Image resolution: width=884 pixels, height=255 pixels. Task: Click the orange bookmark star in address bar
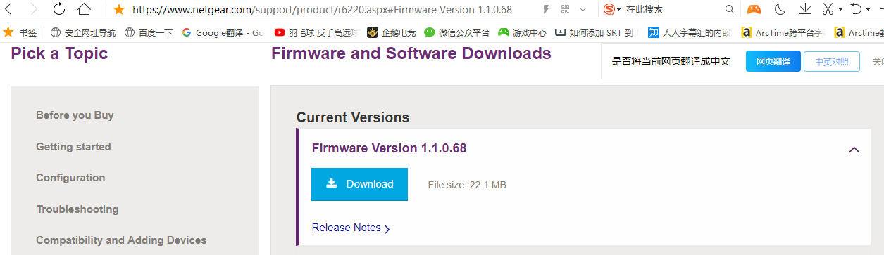[118, 9]
